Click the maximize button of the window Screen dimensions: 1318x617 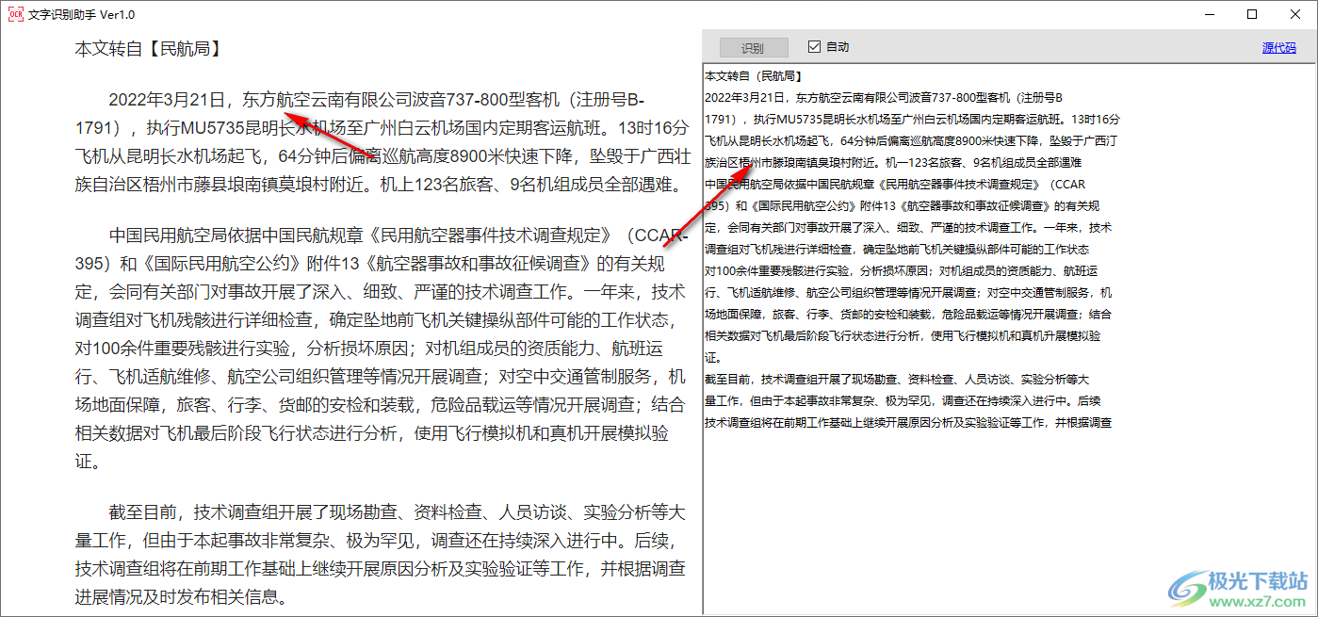coord(1253,14)
